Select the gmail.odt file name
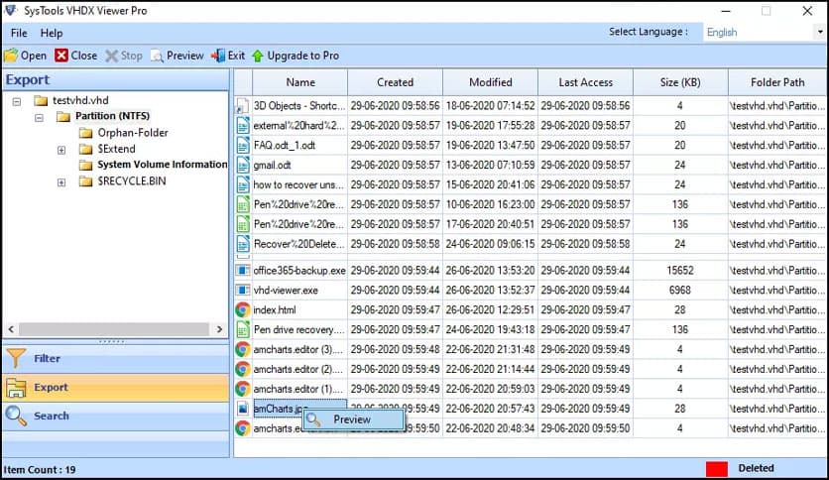829x480 pixels. [x=273, y=165]
